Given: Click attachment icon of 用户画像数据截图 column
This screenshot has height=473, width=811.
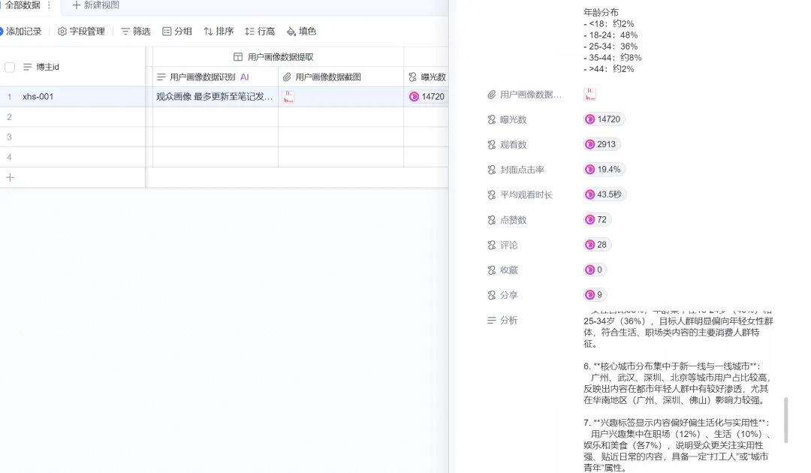Looking at the screenshot, I should tap(286, 77).
